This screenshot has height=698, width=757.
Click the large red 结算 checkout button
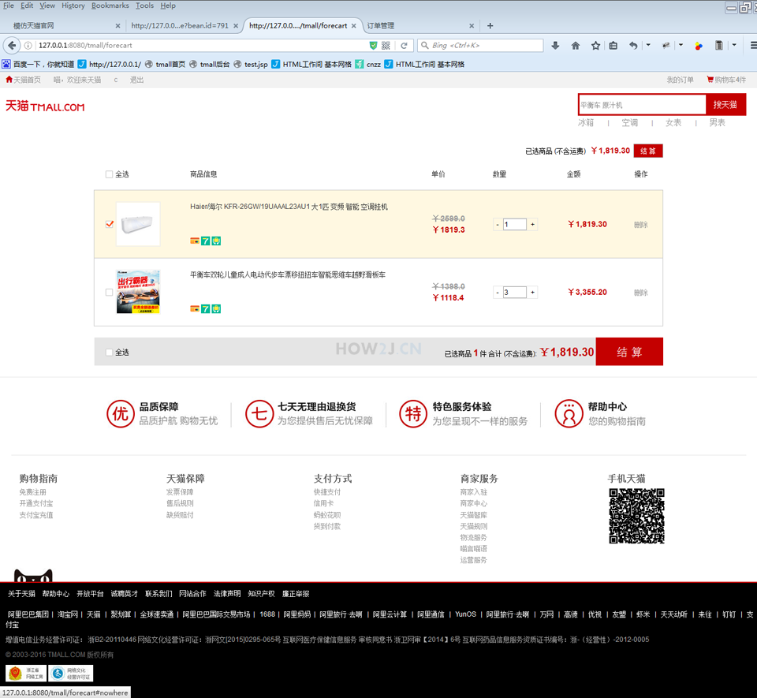click(x=629, y=352)
